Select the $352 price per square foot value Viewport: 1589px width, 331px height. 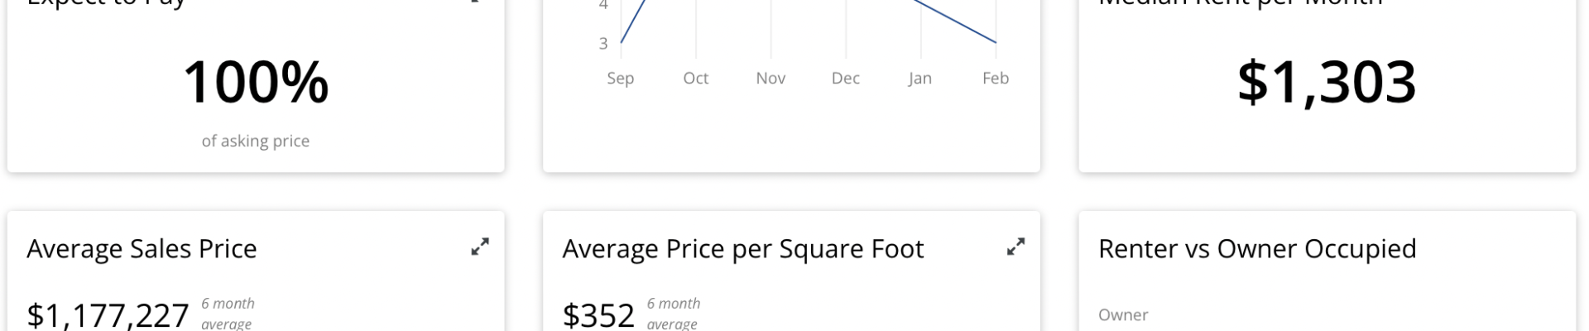(598, 315)
